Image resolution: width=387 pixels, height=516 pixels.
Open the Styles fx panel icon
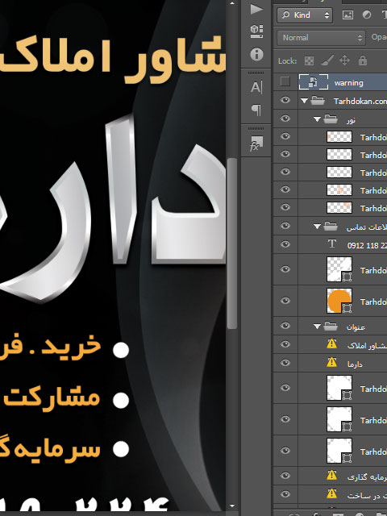pyautogui.click(x=256, y=144)
